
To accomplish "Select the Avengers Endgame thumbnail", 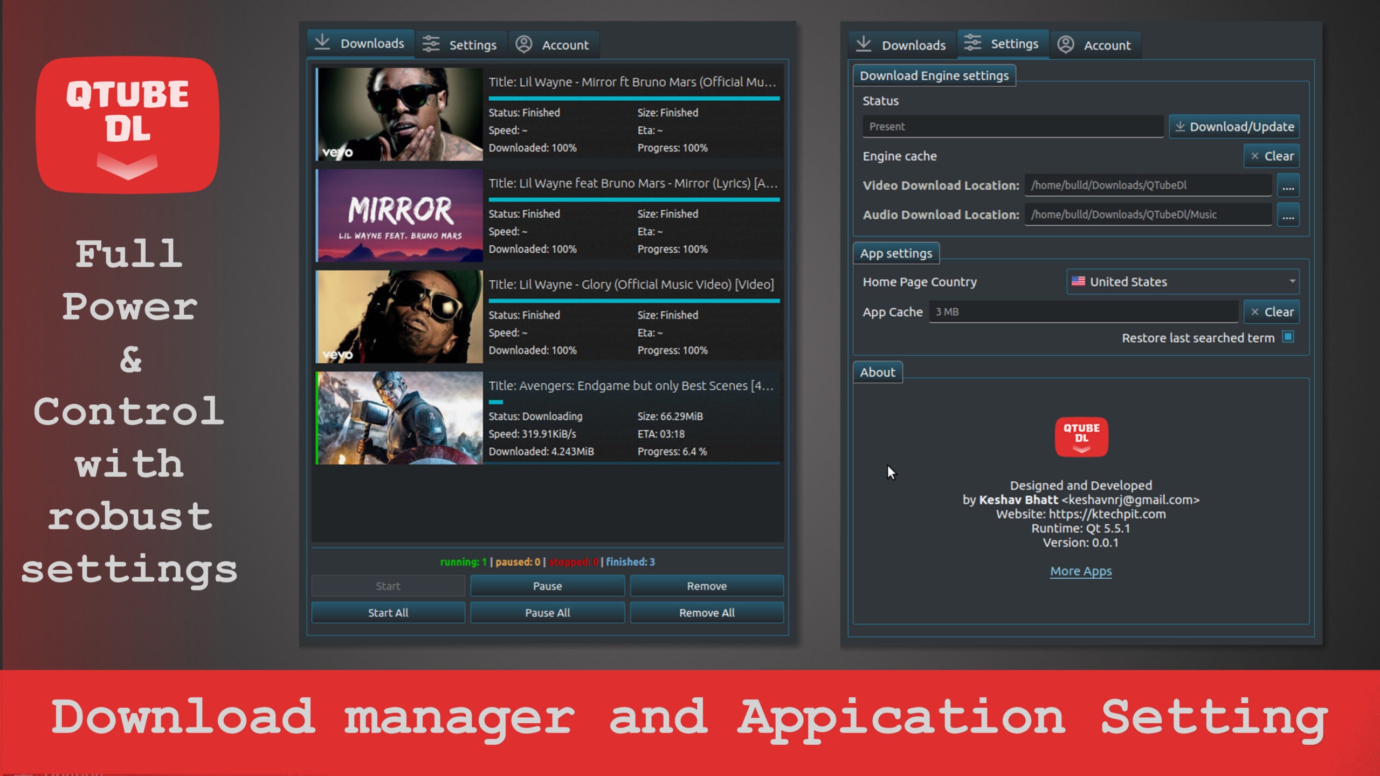I will coord(399,418).
